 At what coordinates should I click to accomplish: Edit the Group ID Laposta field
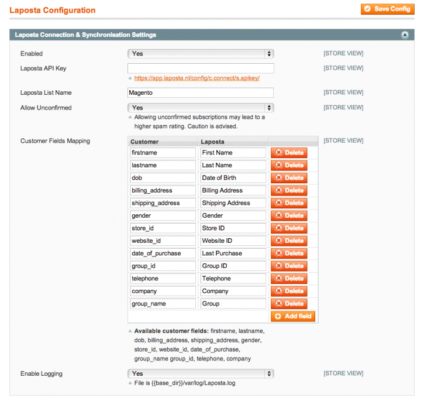pos(233,266)
